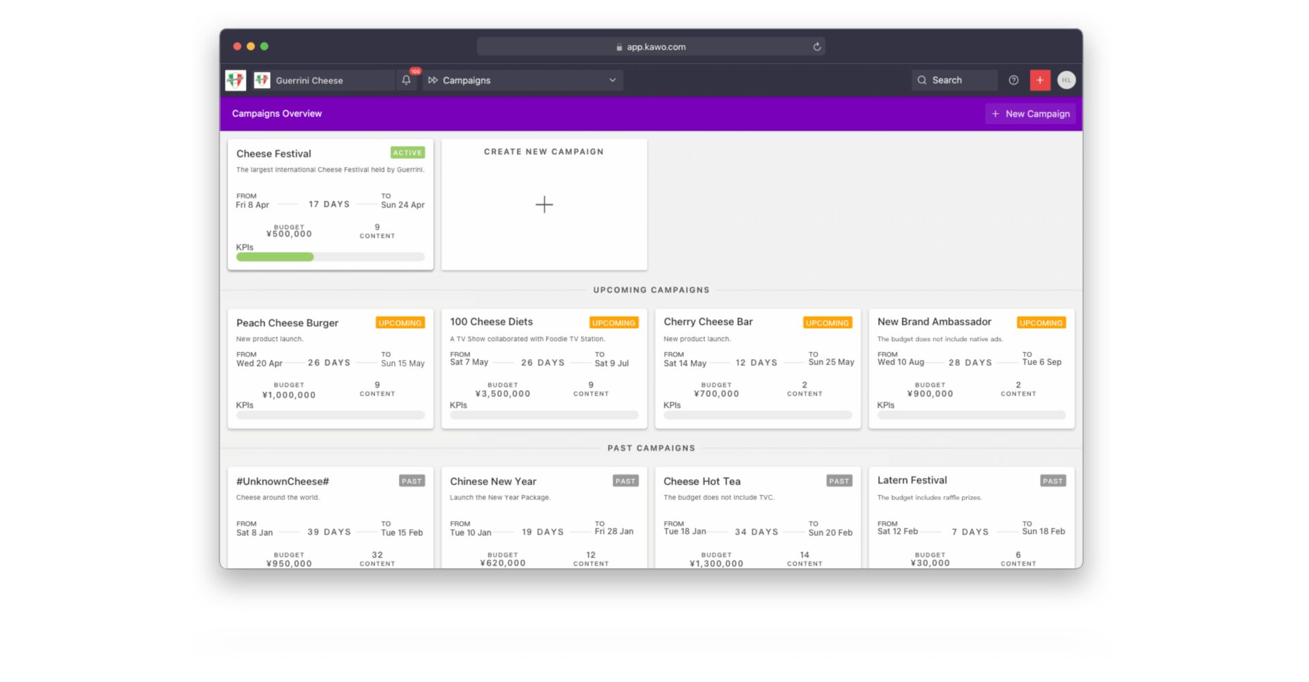Select the Guerrini Cheese brand icon
The height and width of the screenshot is (682, 1309).
tap(262, 80)
